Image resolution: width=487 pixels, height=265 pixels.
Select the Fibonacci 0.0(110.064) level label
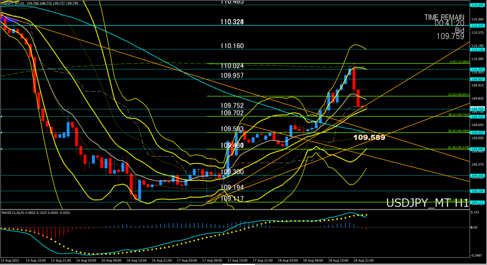point(459,62)
